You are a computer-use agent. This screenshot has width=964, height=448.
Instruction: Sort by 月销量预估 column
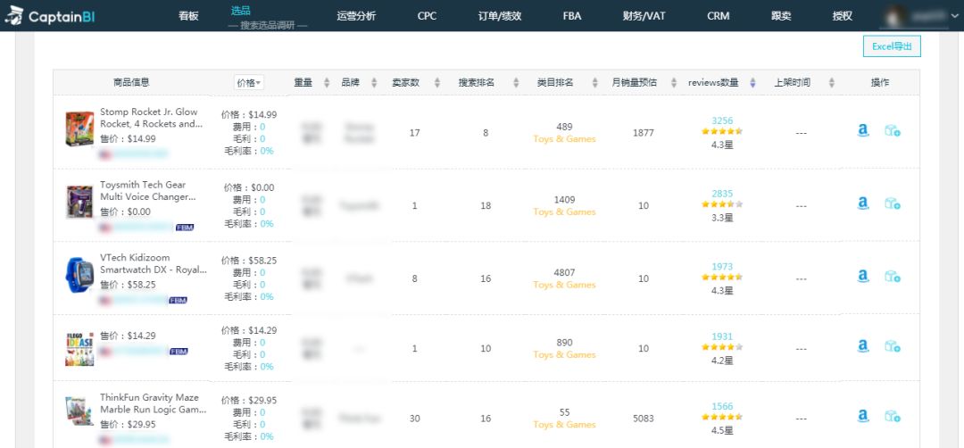(x=673, y=82)
